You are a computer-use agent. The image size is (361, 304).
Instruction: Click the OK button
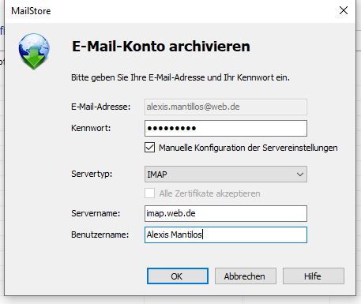[178, 276]
